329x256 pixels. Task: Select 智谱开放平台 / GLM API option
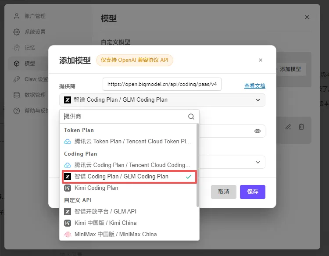128,212
